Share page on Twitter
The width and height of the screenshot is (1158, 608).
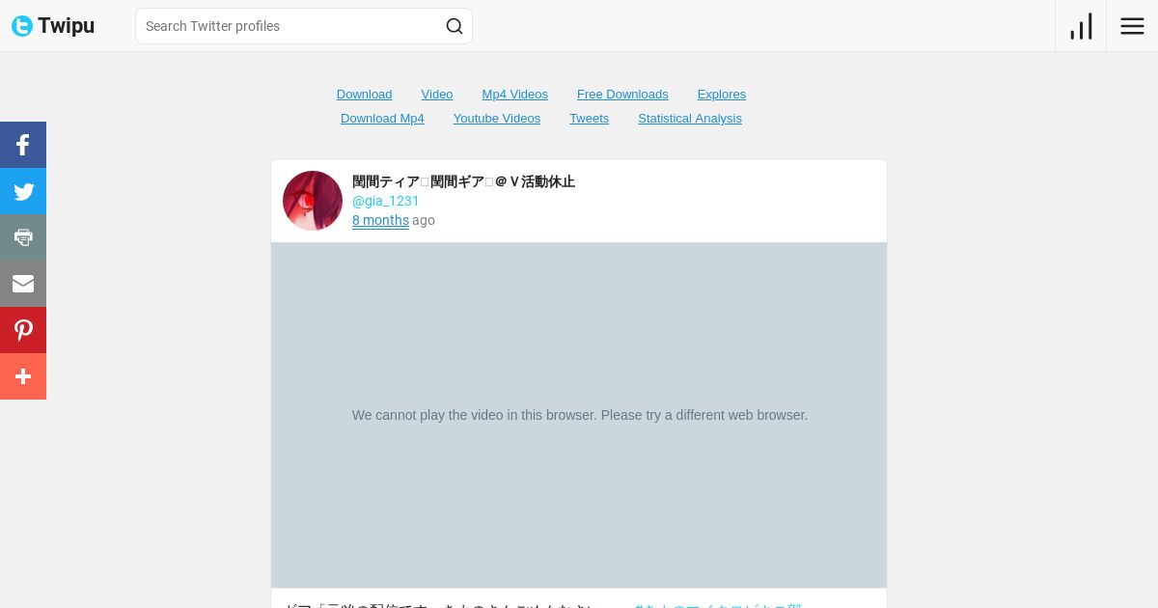click(x=23, y=191)
